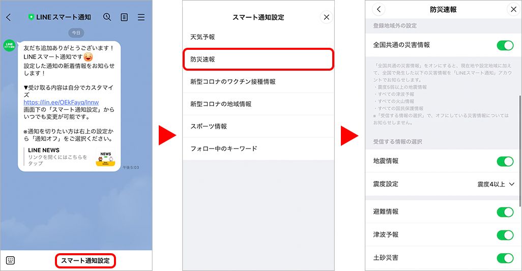Go back from 防災速報 screen
Viewport: 522px width, 271px height.
point(379,9)
